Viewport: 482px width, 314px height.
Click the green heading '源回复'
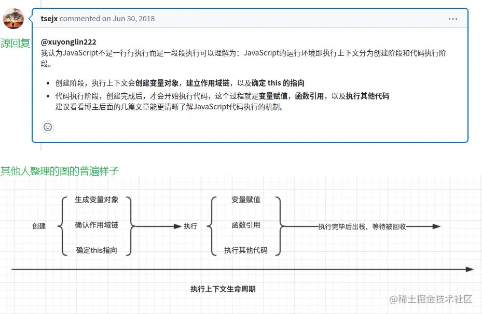tap(16, 43)
